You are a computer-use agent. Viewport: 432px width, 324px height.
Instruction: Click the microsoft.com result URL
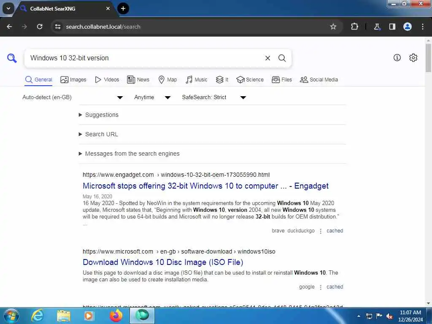[x=179, y=251]
